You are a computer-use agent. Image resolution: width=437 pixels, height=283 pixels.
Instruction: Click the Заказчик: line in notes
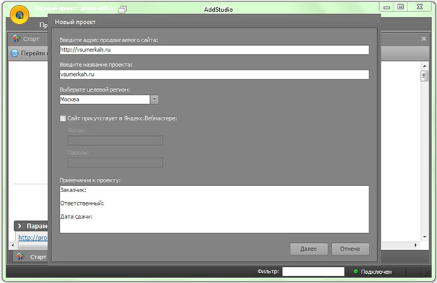[73, 190]
